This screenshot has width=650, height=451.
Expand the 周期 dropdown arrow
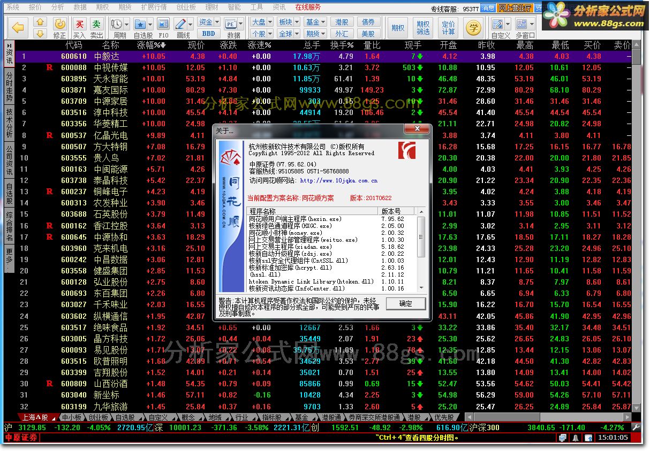126,24
